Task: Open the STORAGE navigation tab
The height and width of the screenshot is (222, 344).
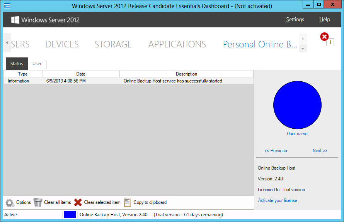Action: click(113, 44)
